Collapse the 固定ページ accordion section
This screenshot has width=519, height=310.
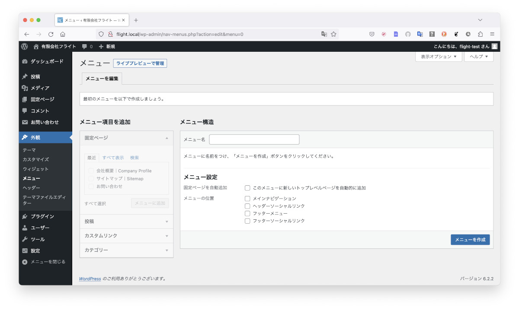click(x=126, y=138)
